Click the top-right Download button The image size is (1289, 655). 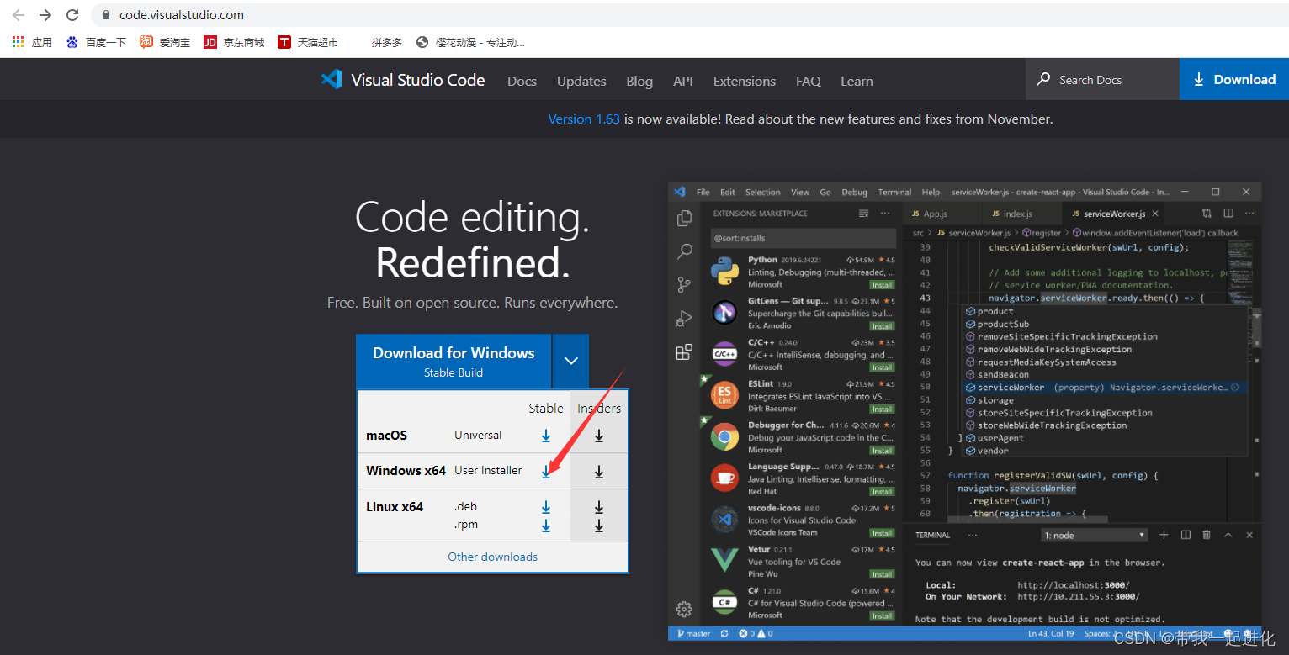pyautogui.click(x=1234, y=80)
